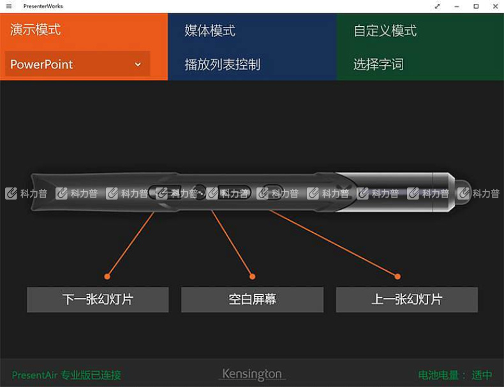Click the presenter pen device image
Screen dimensions: 504x387
(x=251, y=192)
